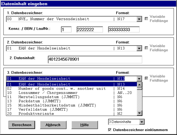
Task: Focus the BBN field containing 2222222
Action: pyautogui.click(x=90, y=29)
